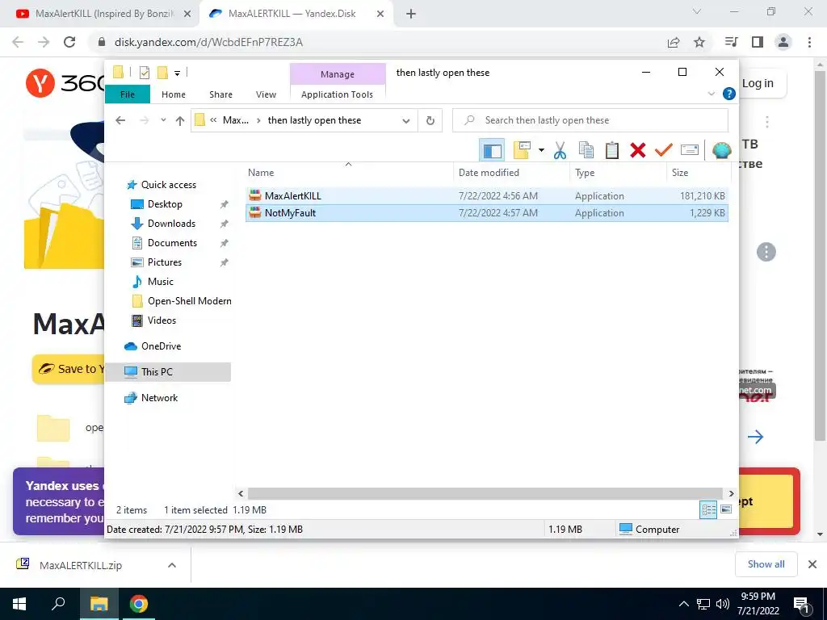Sort by Date modified column header
827x620 pixels.
click(511, 173)
